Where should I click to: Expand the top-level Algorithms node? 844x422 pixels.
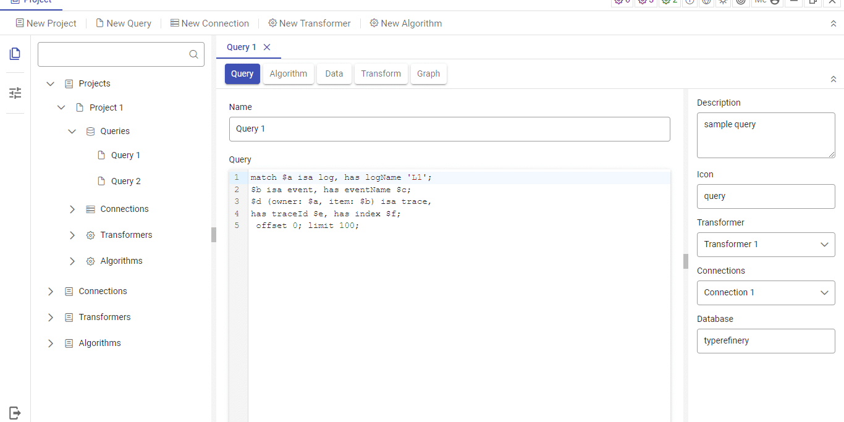[51, 344]
